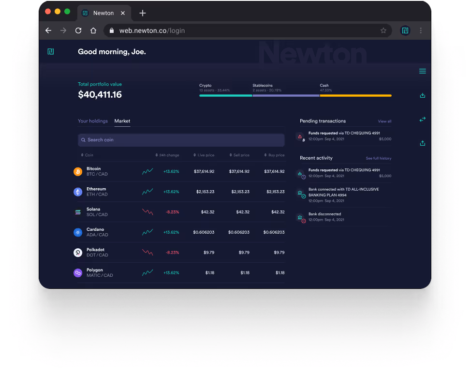The image size is (470, 376).
Task: Open the hamburger menu on the right sidebar
Action: pos(422,71)
